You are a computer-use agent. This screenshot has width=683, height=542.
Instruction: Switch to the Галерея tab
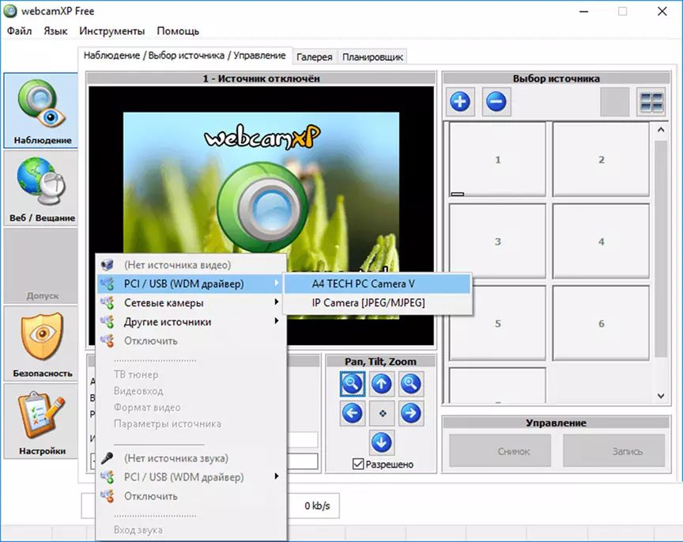click(315, 57)
